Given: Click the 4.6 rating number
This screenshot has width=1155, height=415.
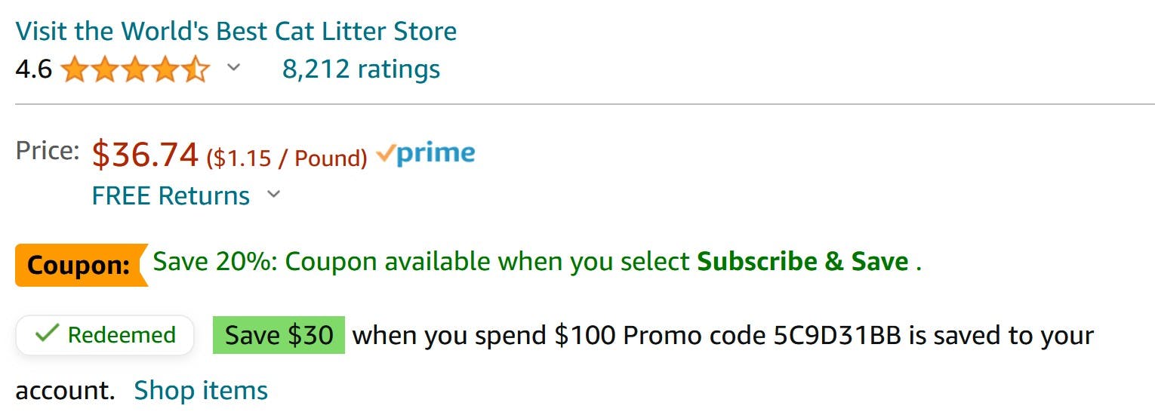Looking at the screenshot, I should click(x=34, y=69).
